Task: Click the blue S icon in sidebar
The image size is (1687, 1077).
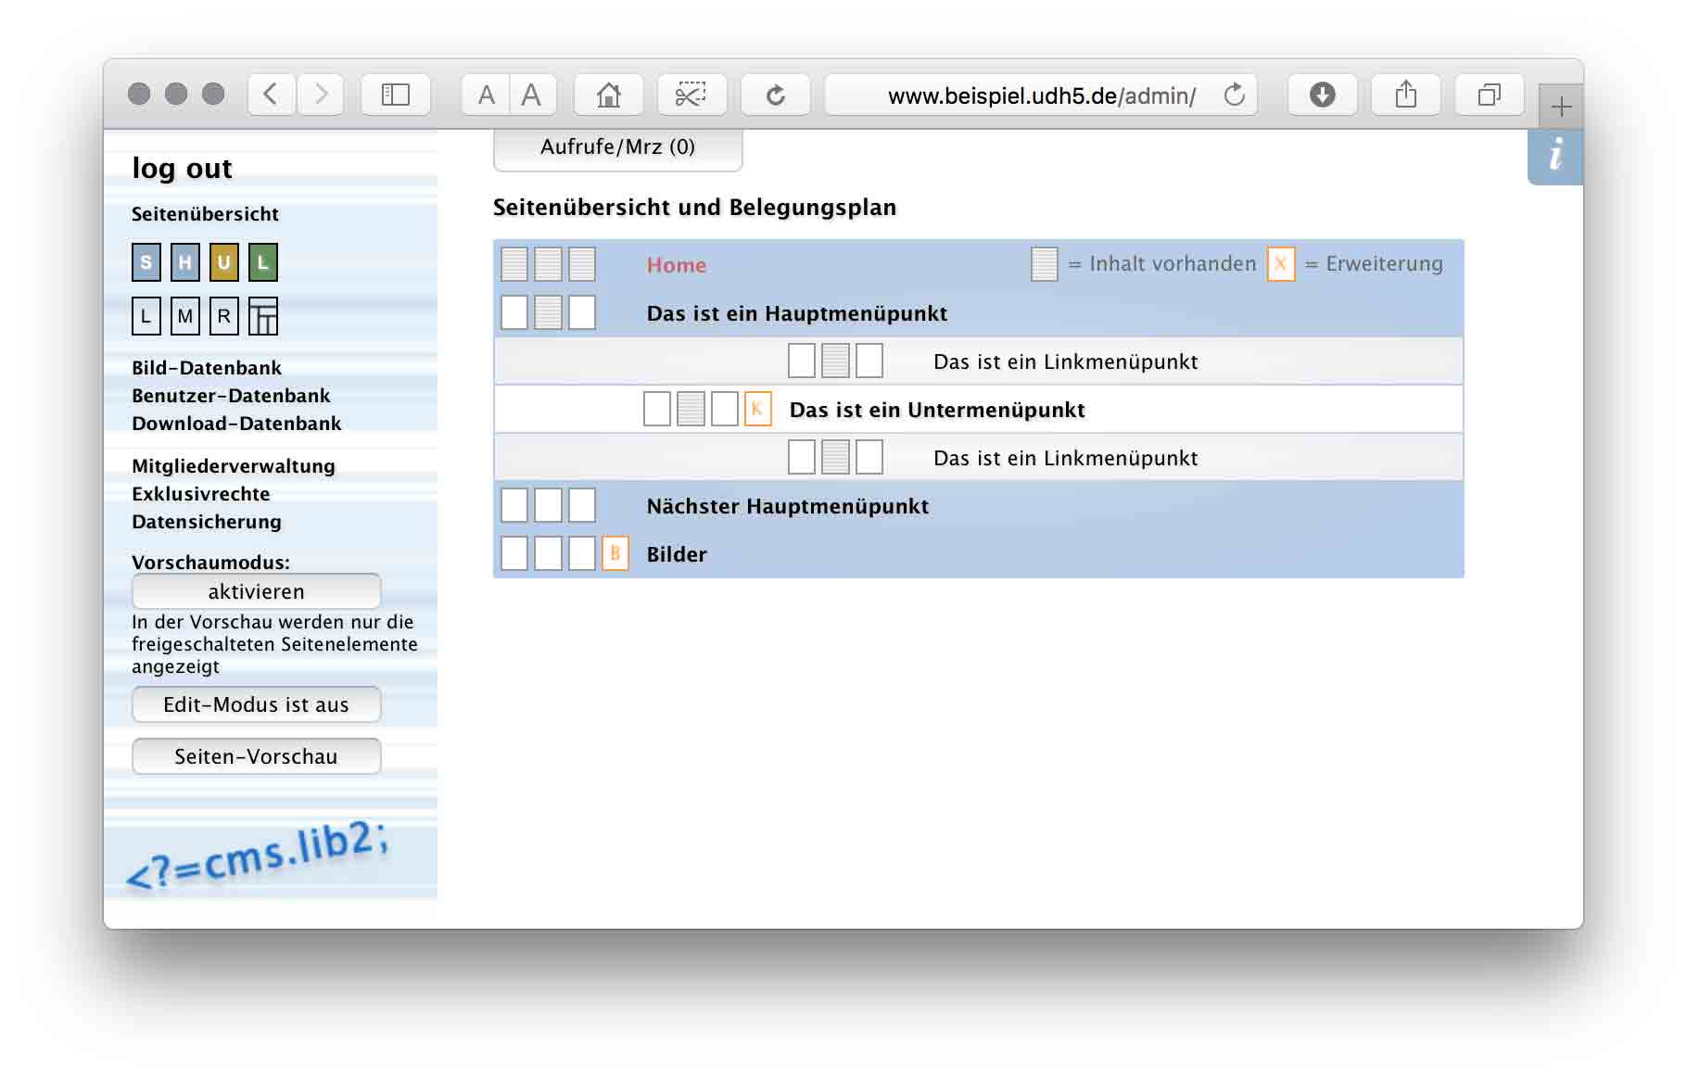Action: tap(146, 262)
